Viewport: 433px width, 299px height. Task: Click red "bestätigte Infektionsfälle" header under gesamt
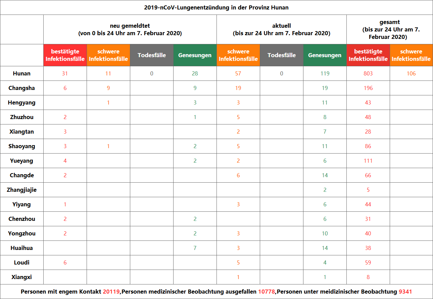[x=368, y=55]
